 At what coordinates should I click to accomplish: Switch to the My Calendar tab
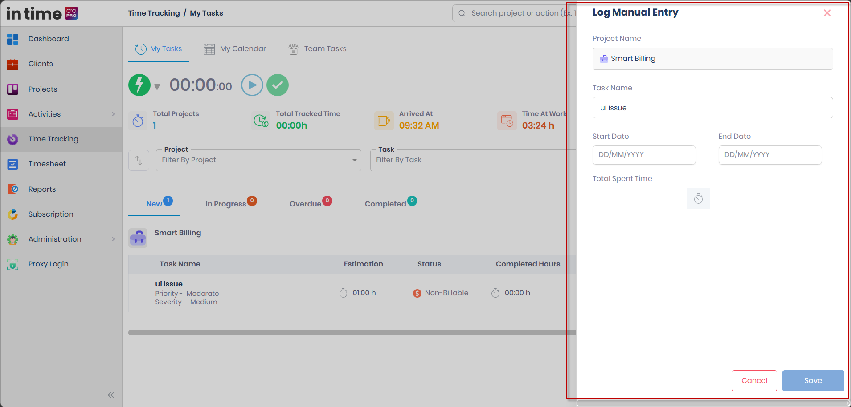tap(235, 49)
